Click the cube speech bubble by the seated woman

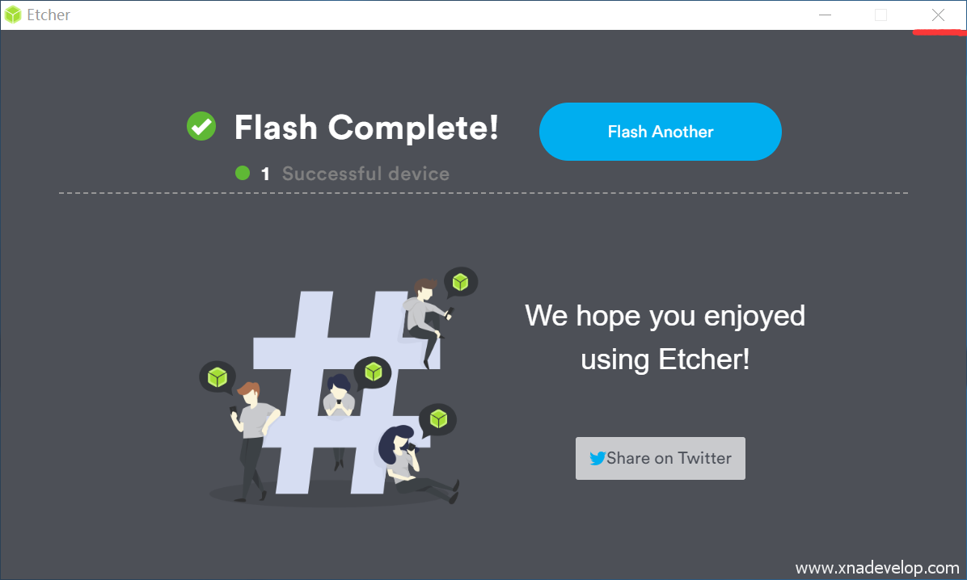(x=438, y=419)
